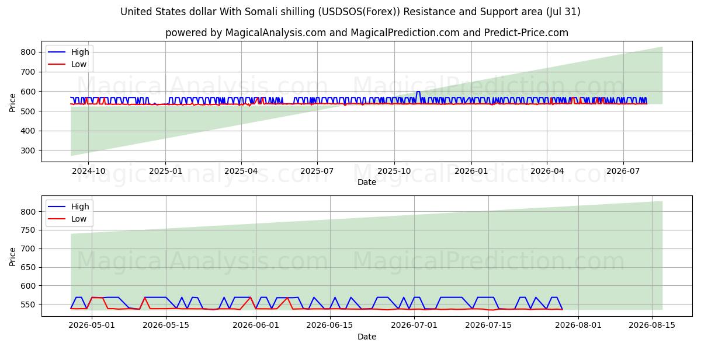The image size is (701, 350).
Task: Click the 2026-05-15 date tick label
Action: [166, 326]
